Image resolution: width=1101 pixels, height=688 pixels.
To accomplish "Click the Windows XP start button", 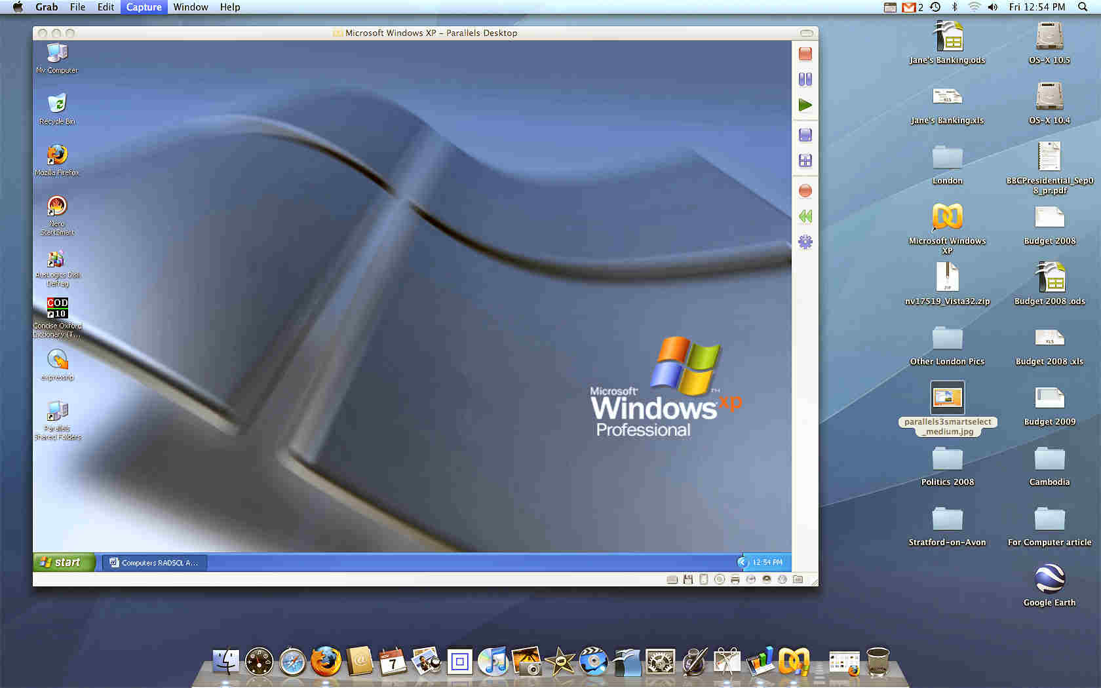I will 64,562.
